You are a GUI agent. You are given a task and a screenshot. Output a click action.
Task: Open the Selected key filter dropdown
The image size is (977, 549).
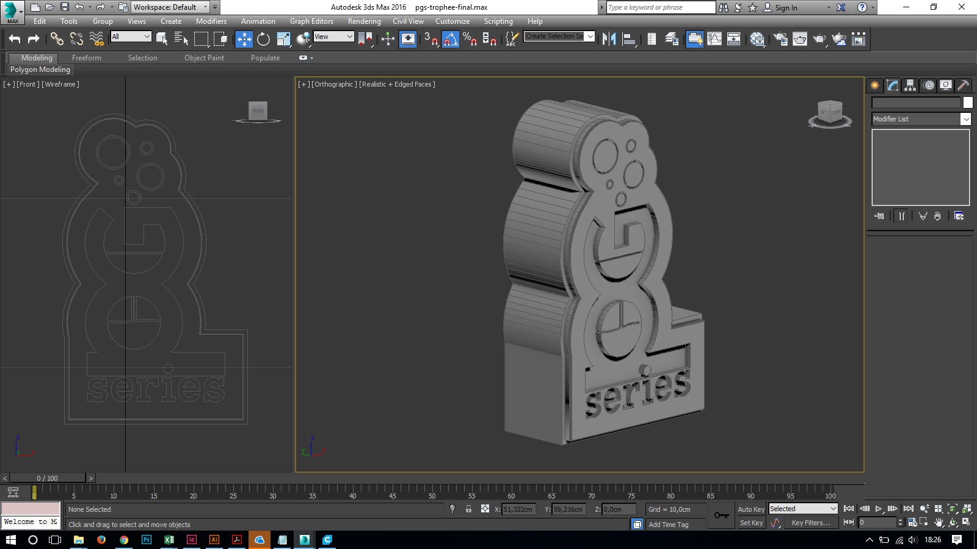802,509
